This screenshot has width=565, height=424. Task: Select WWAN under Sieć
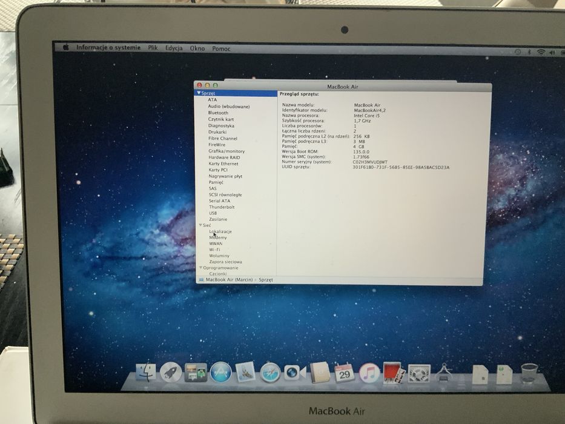point(216,243)
